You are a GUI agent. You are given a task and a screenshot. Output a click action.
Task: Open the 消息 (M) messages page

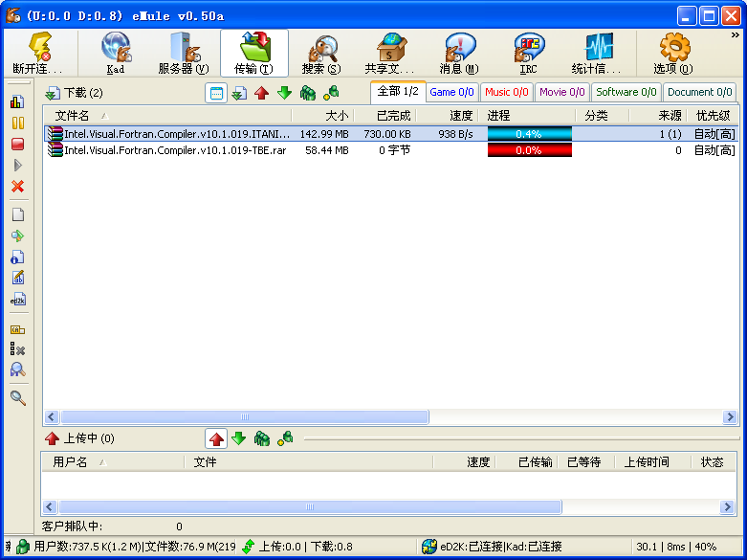459,53
